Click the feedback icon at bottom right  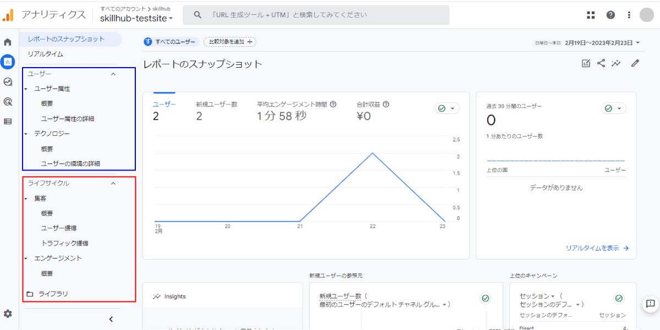[650, 304]
